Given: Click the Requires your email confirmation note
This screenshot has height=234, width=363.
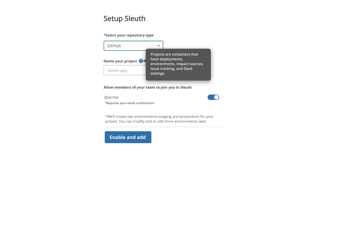Looking at the screenshot, I should [130, 103].
